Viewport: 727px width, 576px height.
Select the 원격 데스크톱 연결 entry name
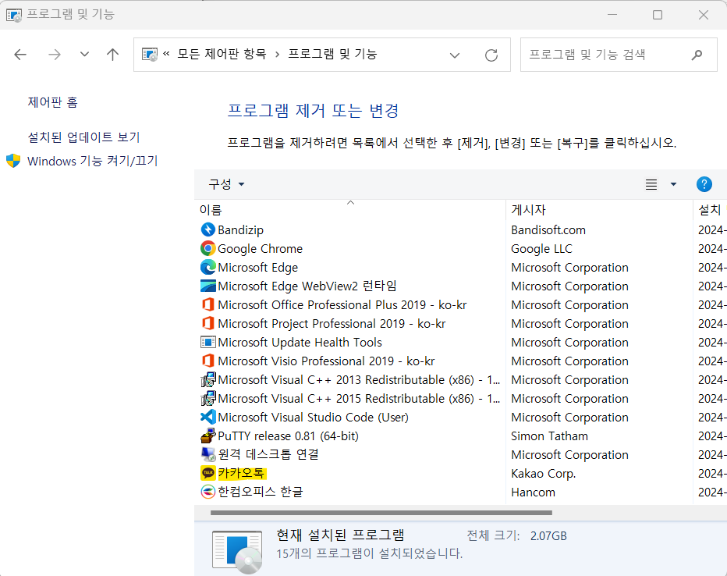click(x=268, y=454)
